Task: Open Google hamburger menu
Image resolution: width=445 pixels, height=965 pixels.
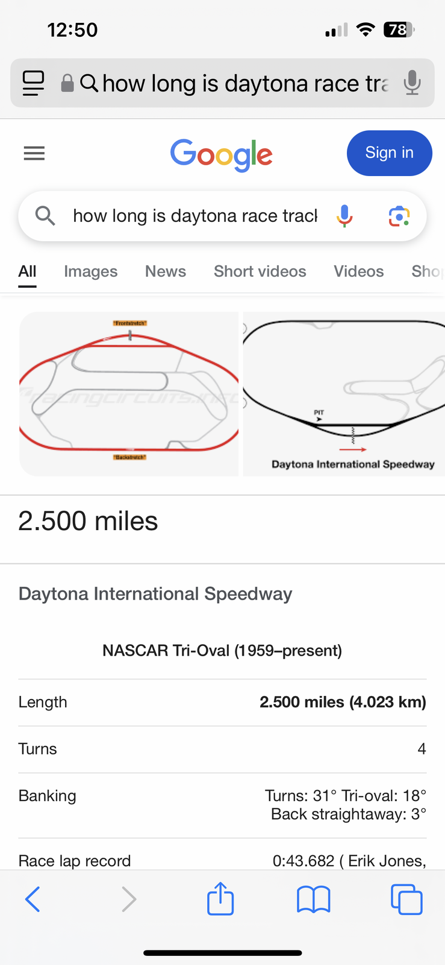Action: tap(34, 154)
